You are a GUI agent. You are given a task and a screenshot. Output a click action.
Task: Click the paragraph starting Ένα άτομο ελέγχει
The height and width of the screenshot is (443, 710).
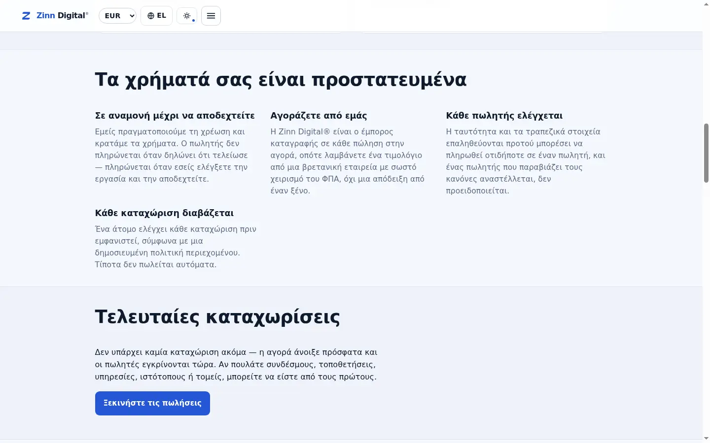pyautogui.click(x=176, y=247)
